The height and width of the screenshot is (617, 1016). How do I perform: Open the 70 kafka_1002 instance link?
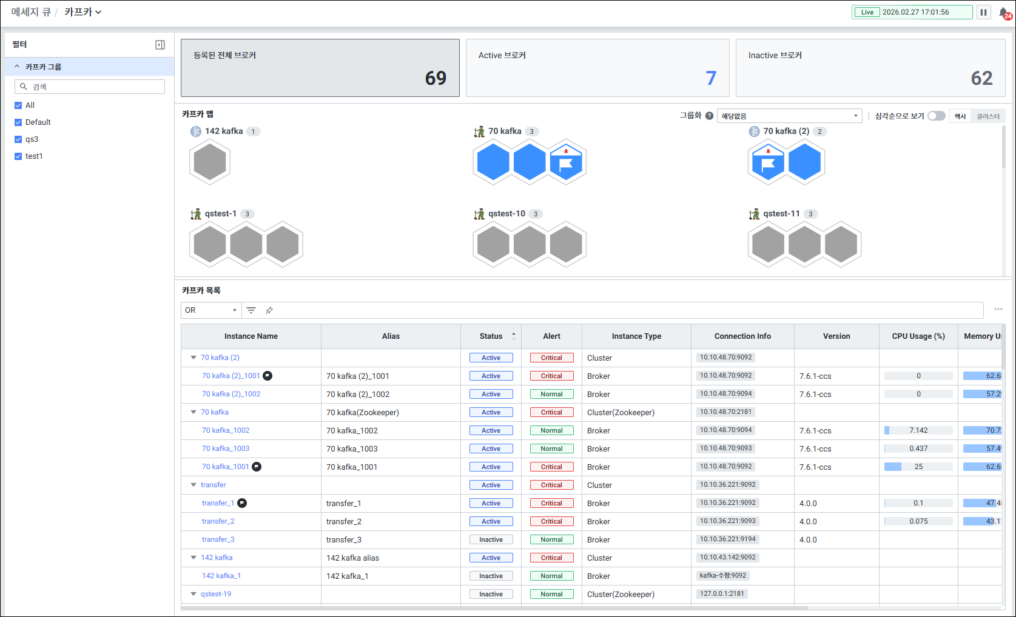coord(226,430)
